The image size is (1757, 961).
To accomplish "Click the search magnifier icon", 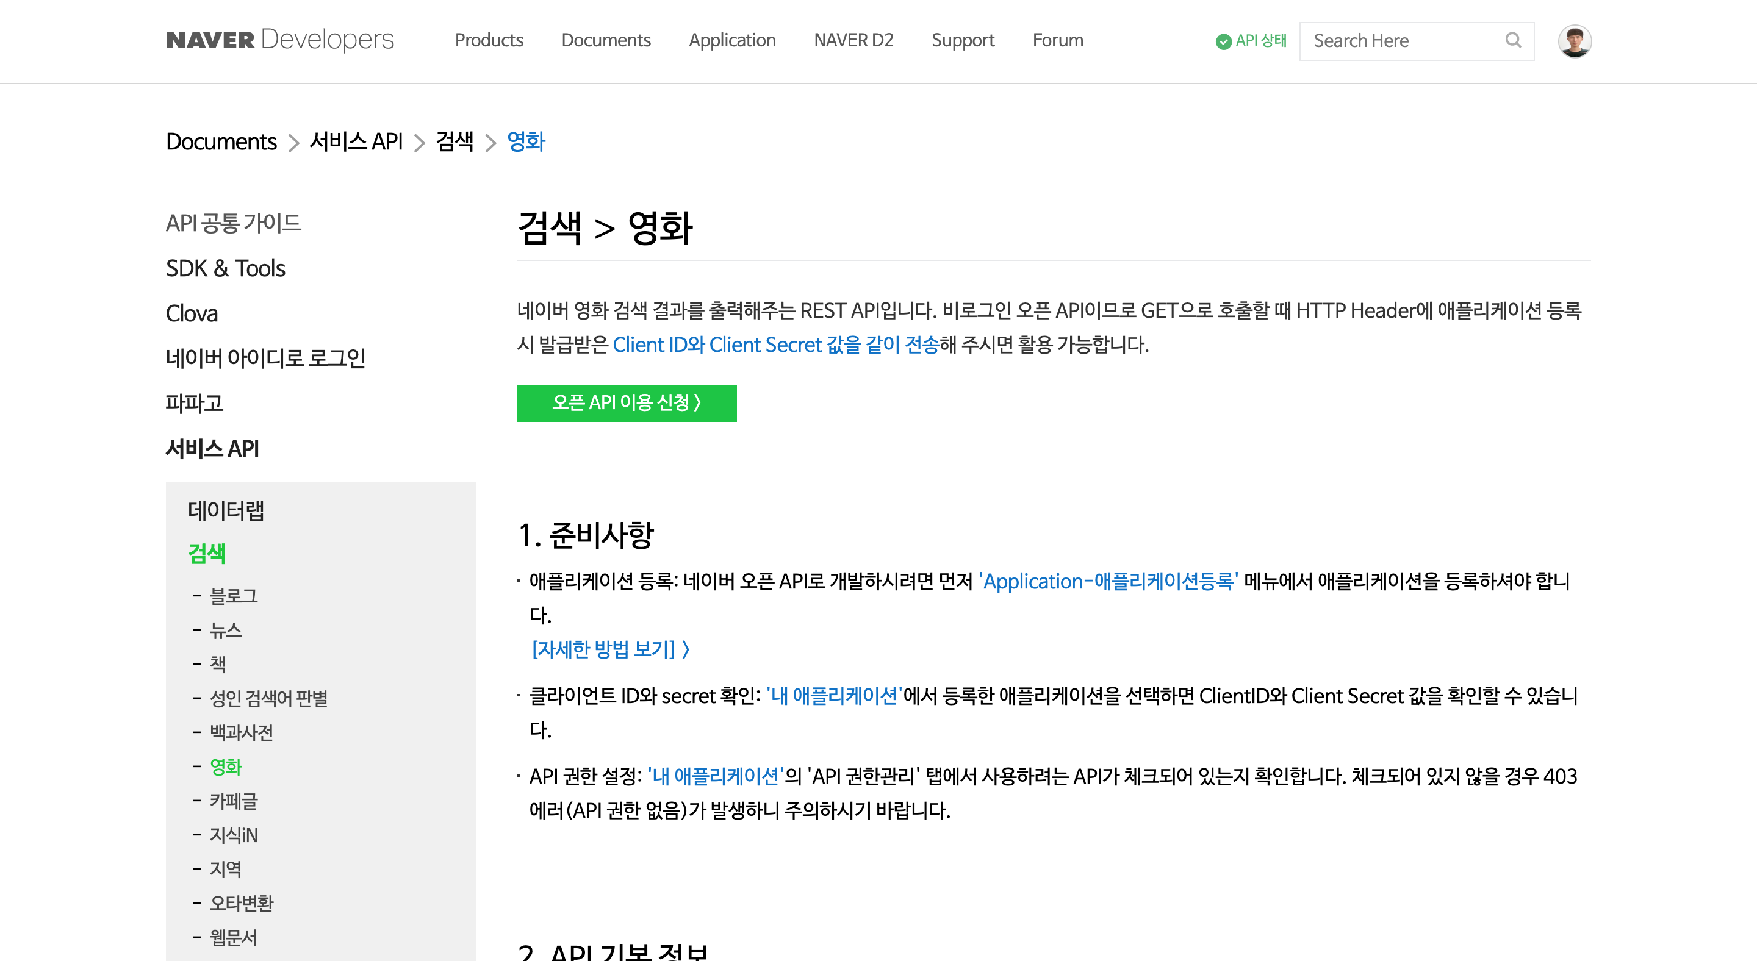I will click(x=1513, y=40).
